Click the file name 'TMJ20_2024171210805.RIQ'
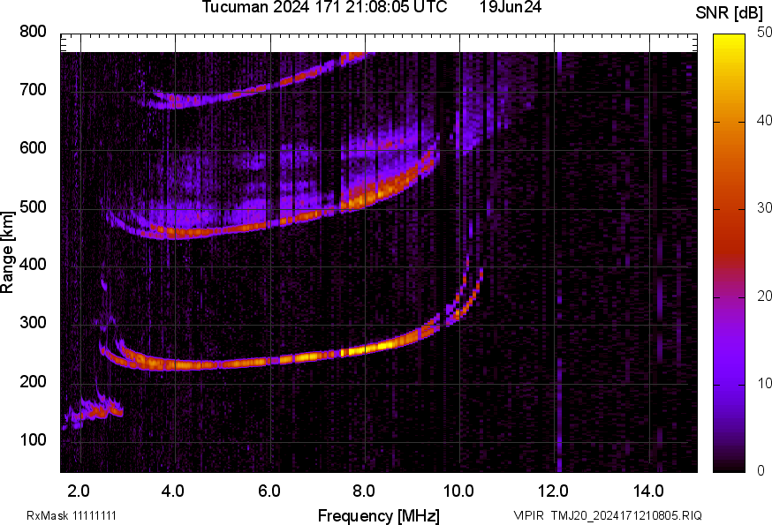The width and height of the screenshot is (772, 525). (626, 515)
